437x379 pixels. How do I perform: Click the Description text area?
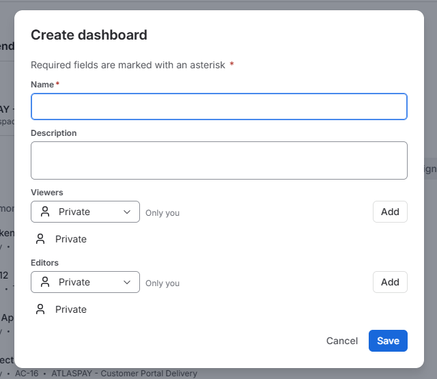click(x=219, y=160)
